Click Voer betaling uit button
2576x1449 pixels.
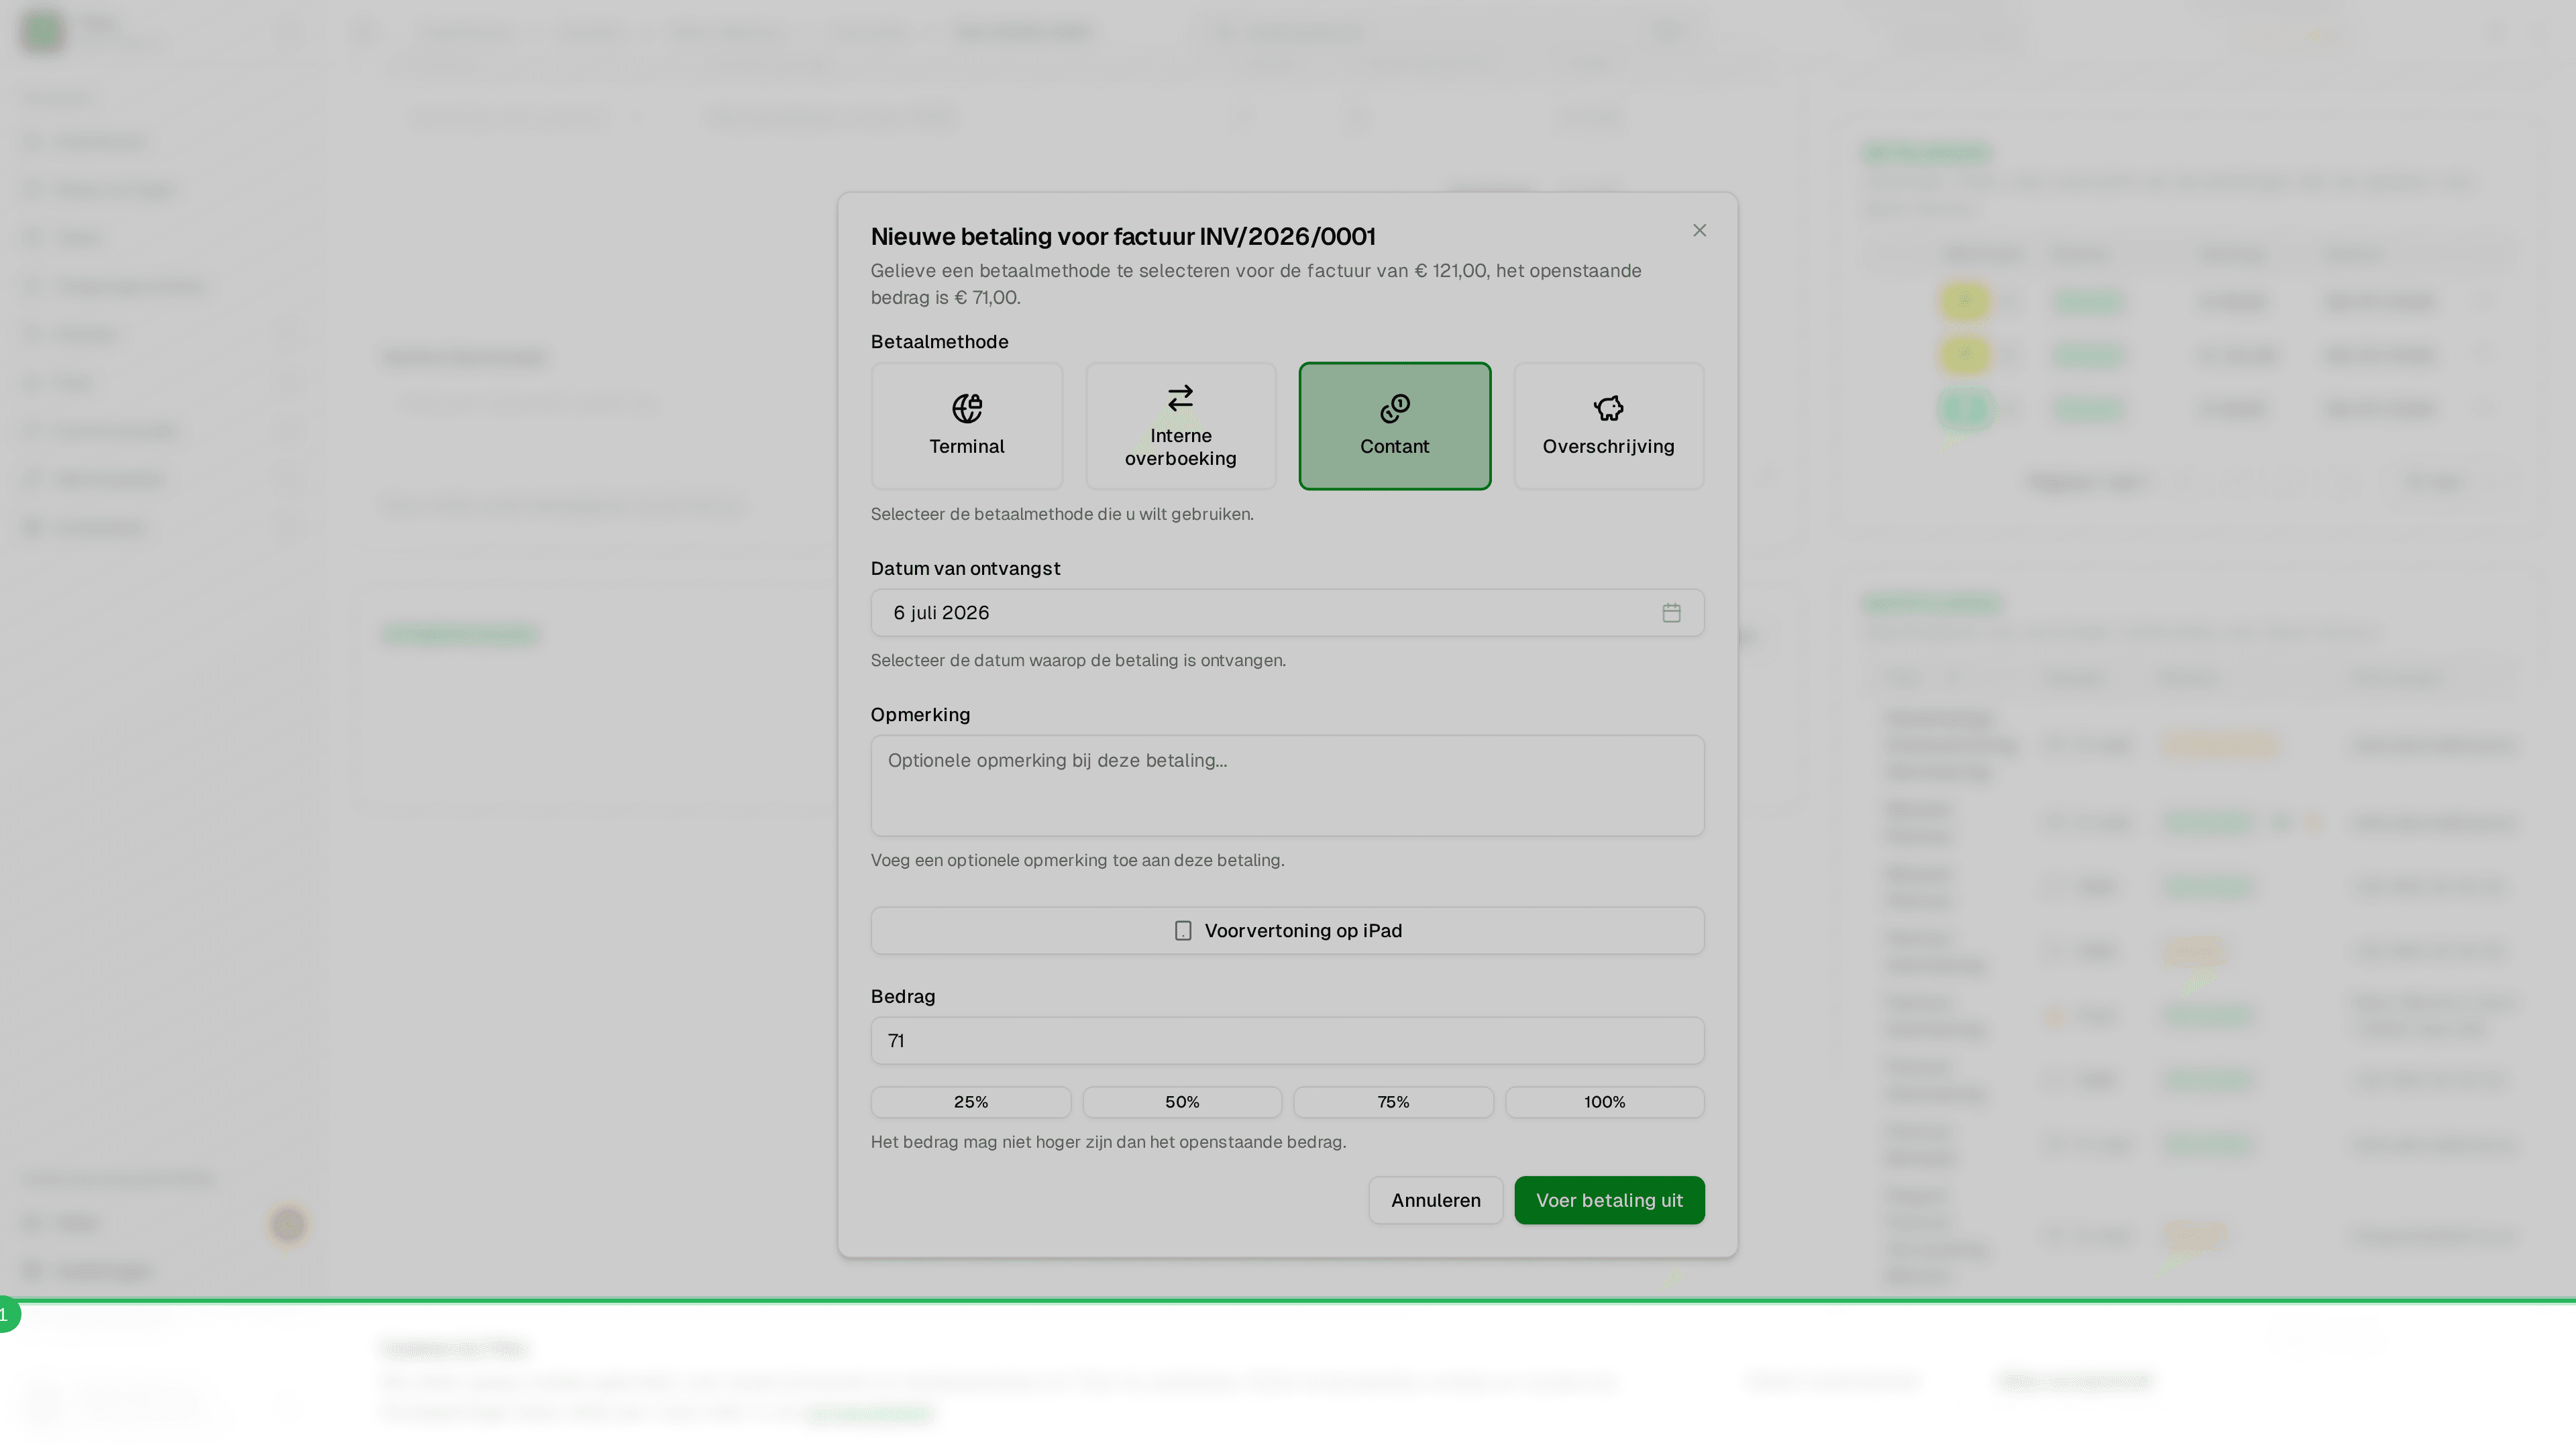[1609, 1200]
